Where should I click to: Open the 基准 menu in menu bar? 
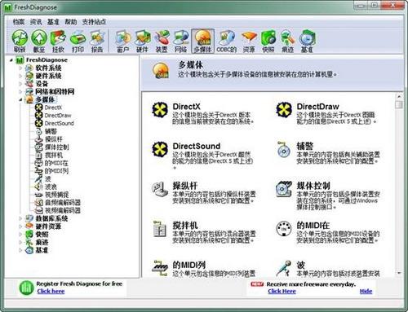[53, 22]
